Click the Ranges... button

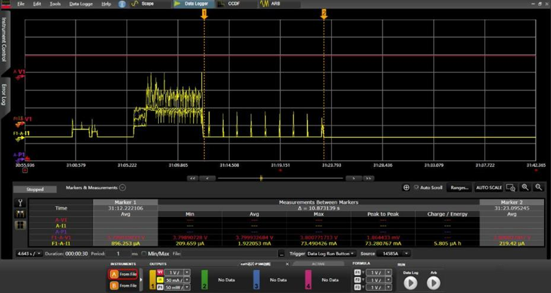coord(459,188)
